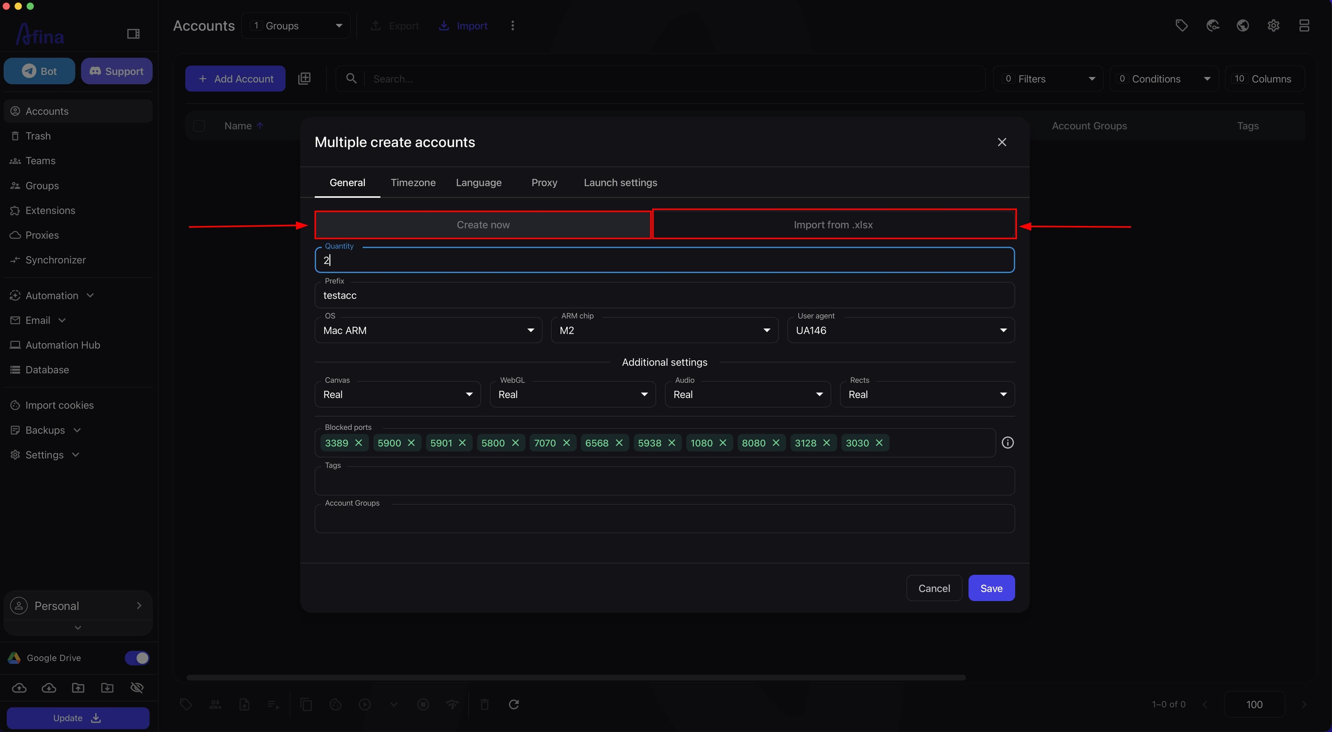Viewport: 1332px width, 732px height.
Task: Click the cookie robot icon top bar
Action: (1213, 26)
